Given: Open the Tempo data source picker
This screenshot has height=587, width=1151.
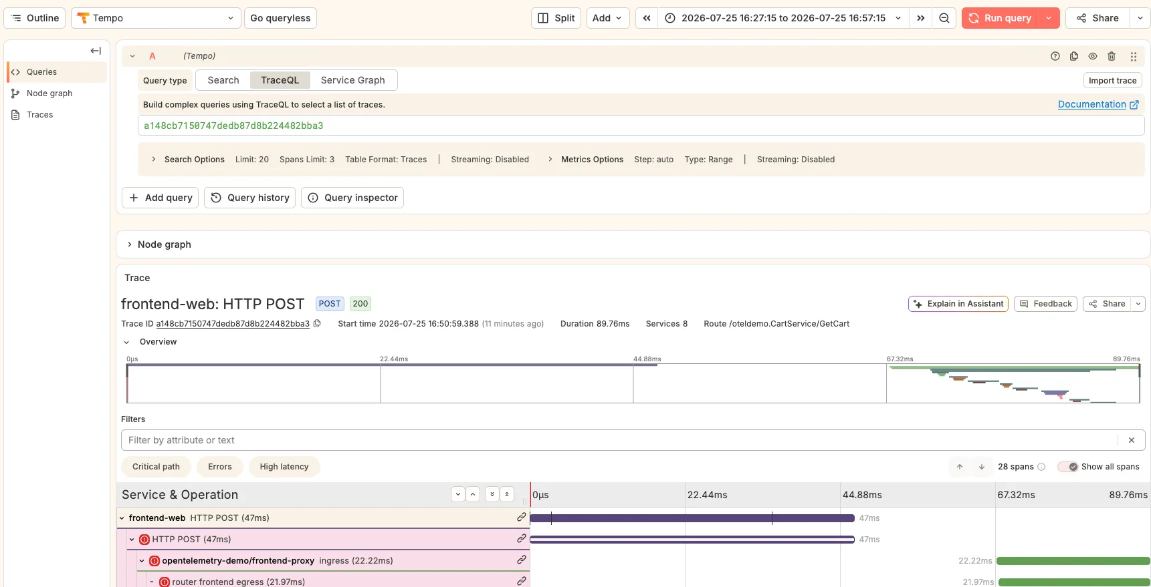Looking at the screenshot, I should (x=156, y=18).
